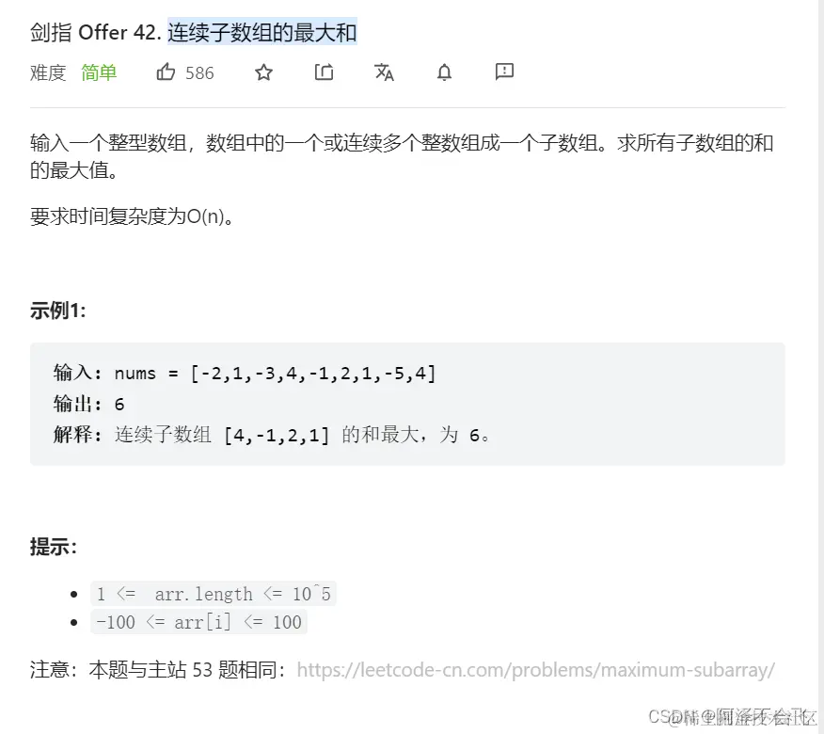Click the highlighted title 连续子数组的最大和
The width and height of the screenshot is (824, 734).
point(262,32)
